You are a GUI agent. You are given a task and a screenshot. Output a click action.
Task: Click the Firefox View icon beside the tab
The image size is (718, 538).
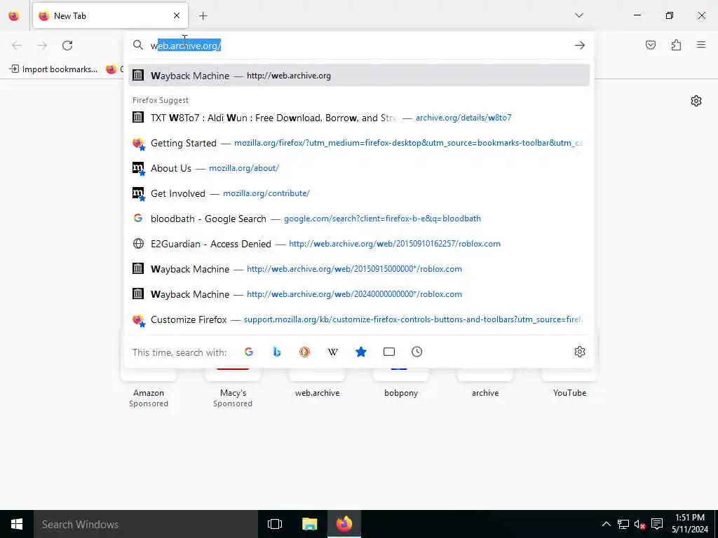14,16
